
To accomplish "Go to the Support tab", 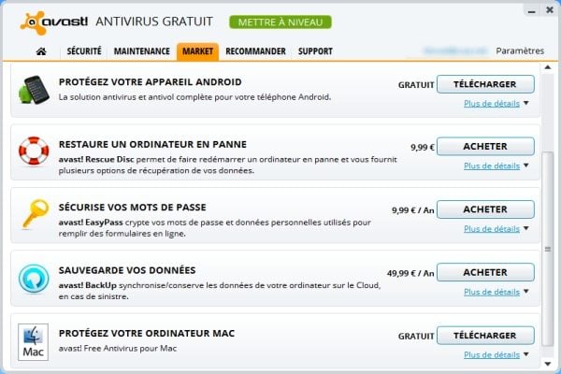I will pos(315,51).
